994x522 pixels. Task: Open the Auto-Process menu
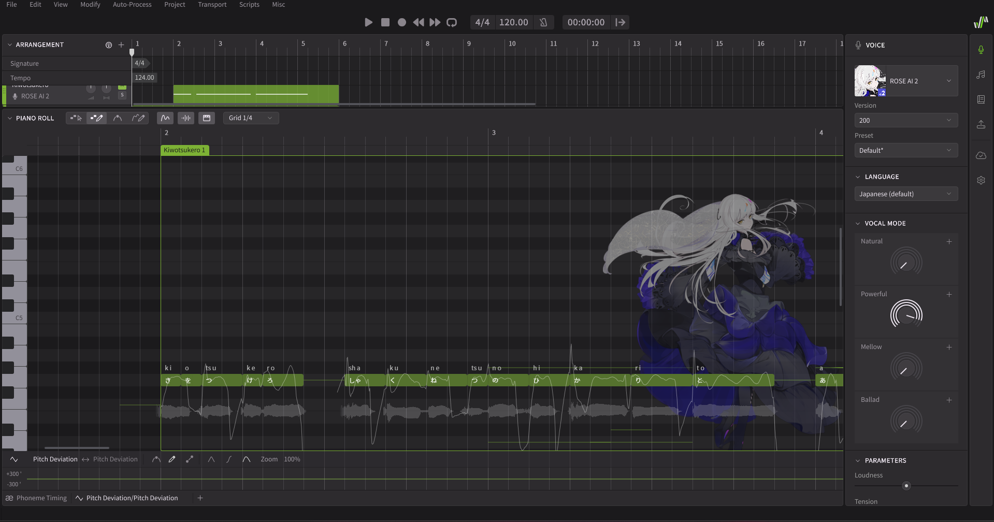point(132,4)
